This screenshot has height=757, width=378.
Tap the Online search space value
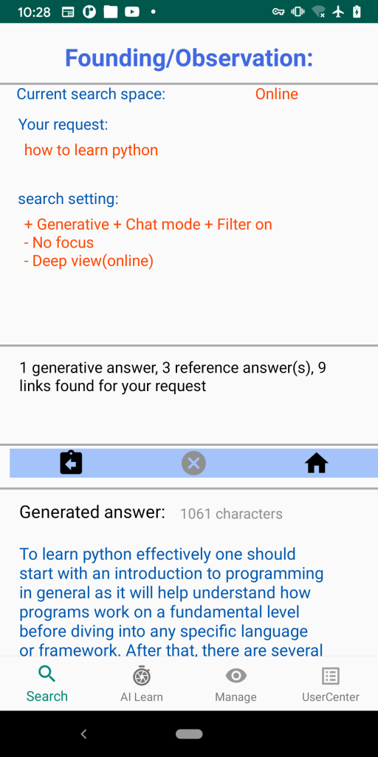[x=277, y=94]
